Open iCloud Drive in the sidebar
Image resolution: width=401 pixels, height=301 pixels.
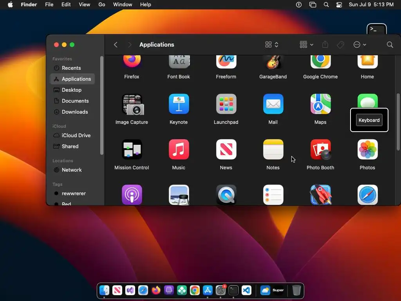(72, 135)
